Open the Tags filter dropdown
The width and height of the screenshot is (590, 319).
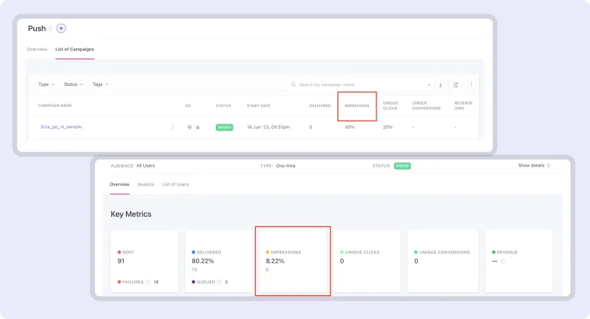[100, 85]
